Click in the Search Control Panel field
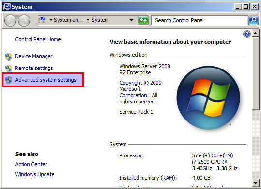 200,20
